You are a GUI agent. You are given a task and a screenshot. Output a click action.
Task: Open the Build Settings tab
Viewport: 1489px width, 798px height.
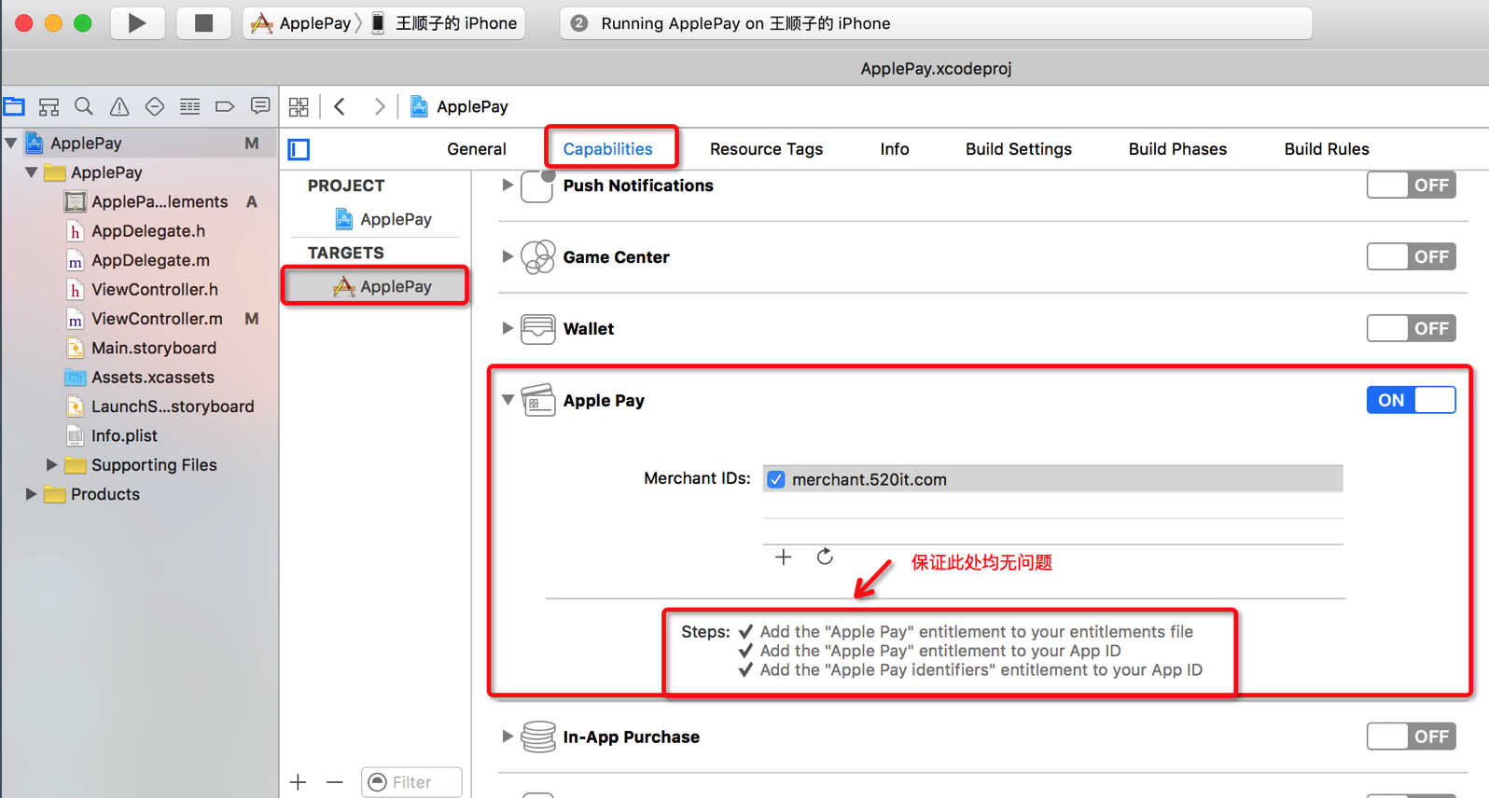(x=1019, y=149)
